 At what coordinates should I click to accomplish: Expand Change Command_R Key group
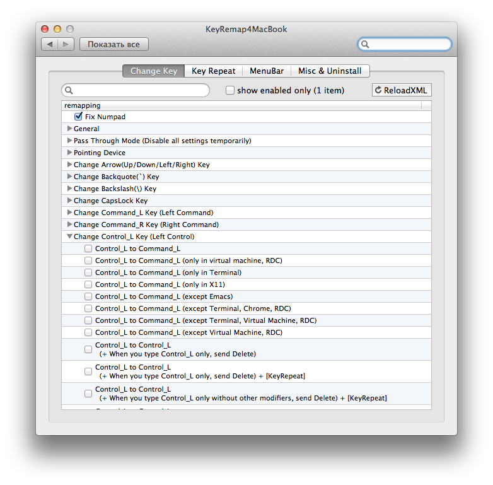tap(69, 225)
